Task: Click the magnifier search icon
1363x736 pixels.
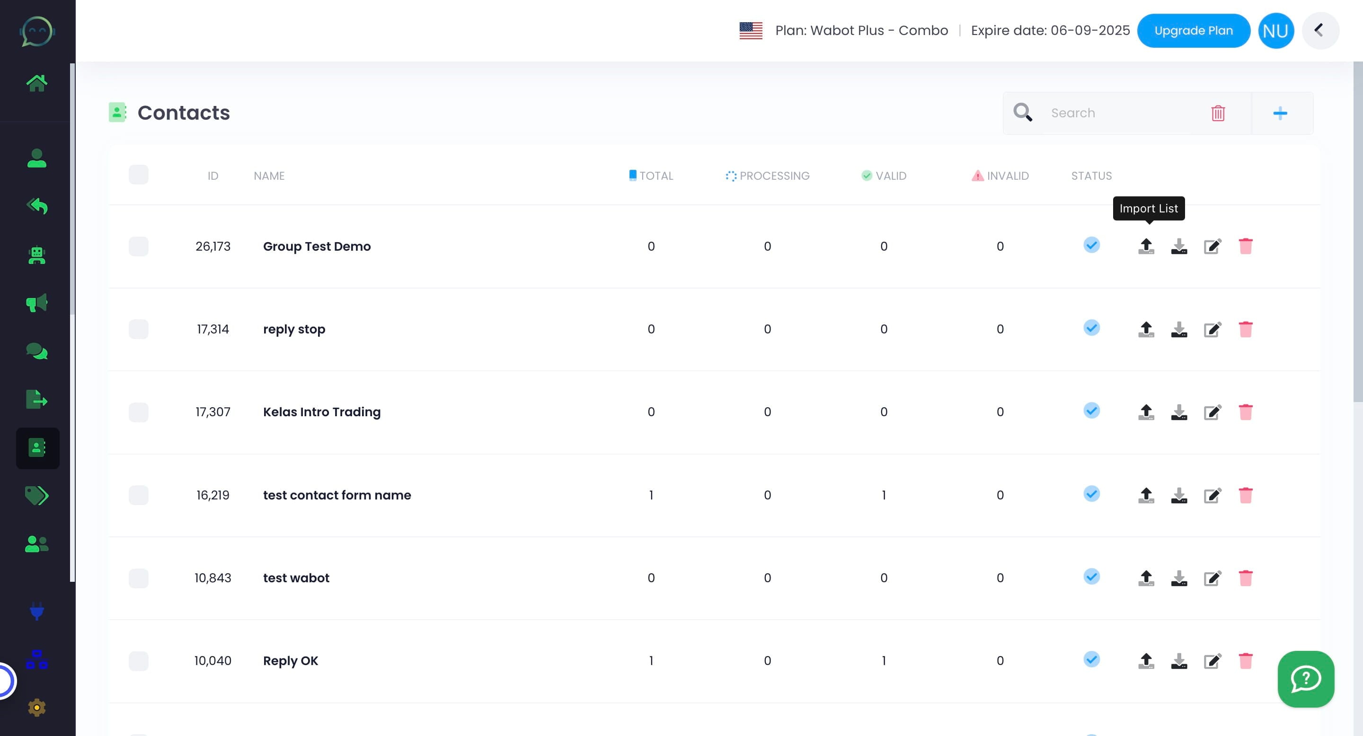Action: click(x=1022, y=113)
